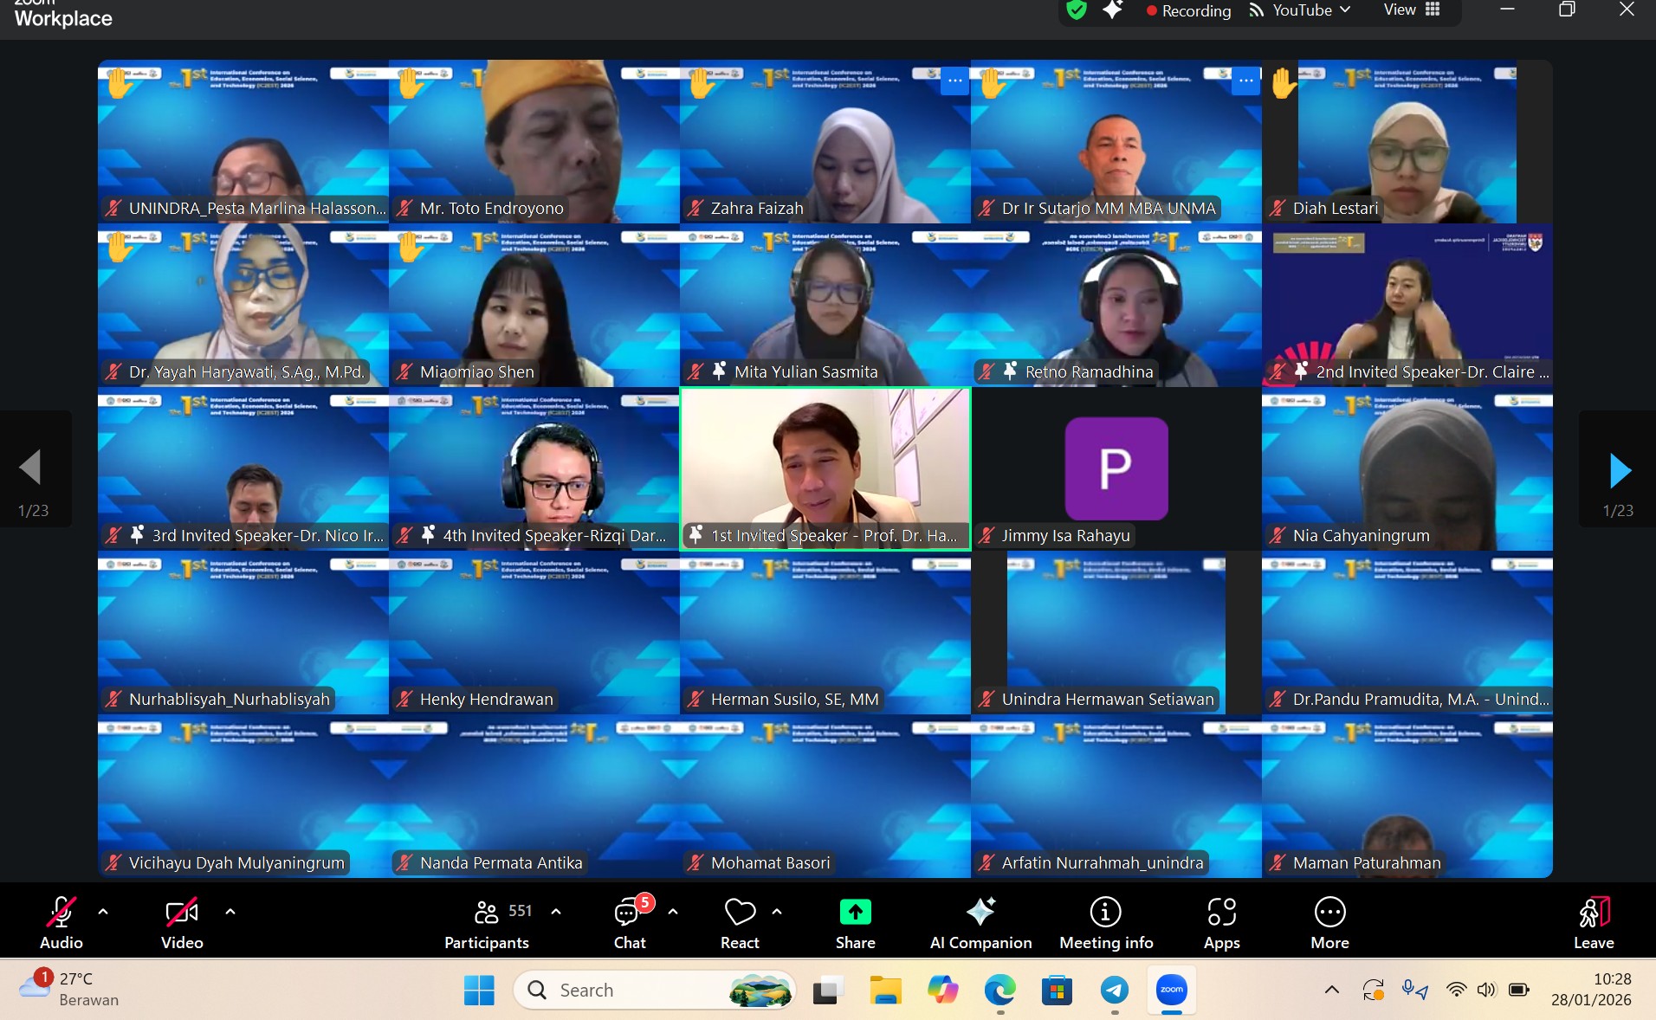This screenshot has height=1020, width=1656.
Task: Open the More options menu
Action: coord(1329,922)
